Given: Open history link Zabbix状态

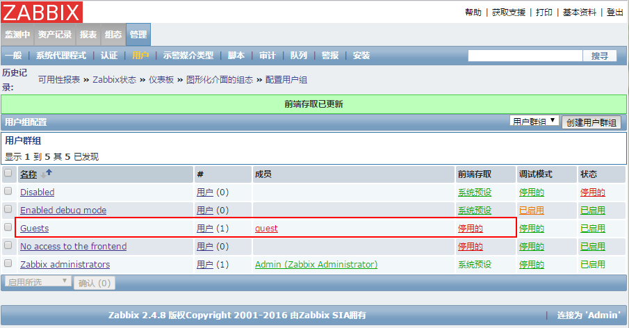Looking at the screenshot, I should (114, 80).
